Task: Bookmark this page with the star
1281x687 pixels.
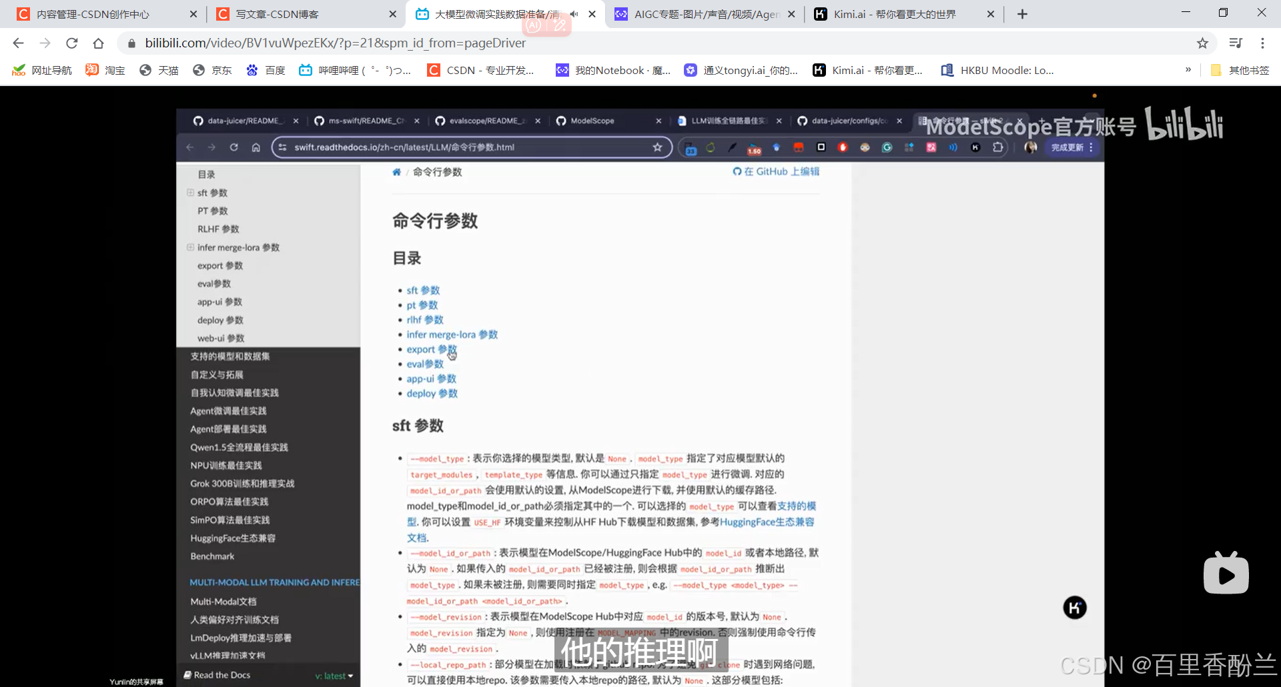Action: click(x=1202, y=43)
